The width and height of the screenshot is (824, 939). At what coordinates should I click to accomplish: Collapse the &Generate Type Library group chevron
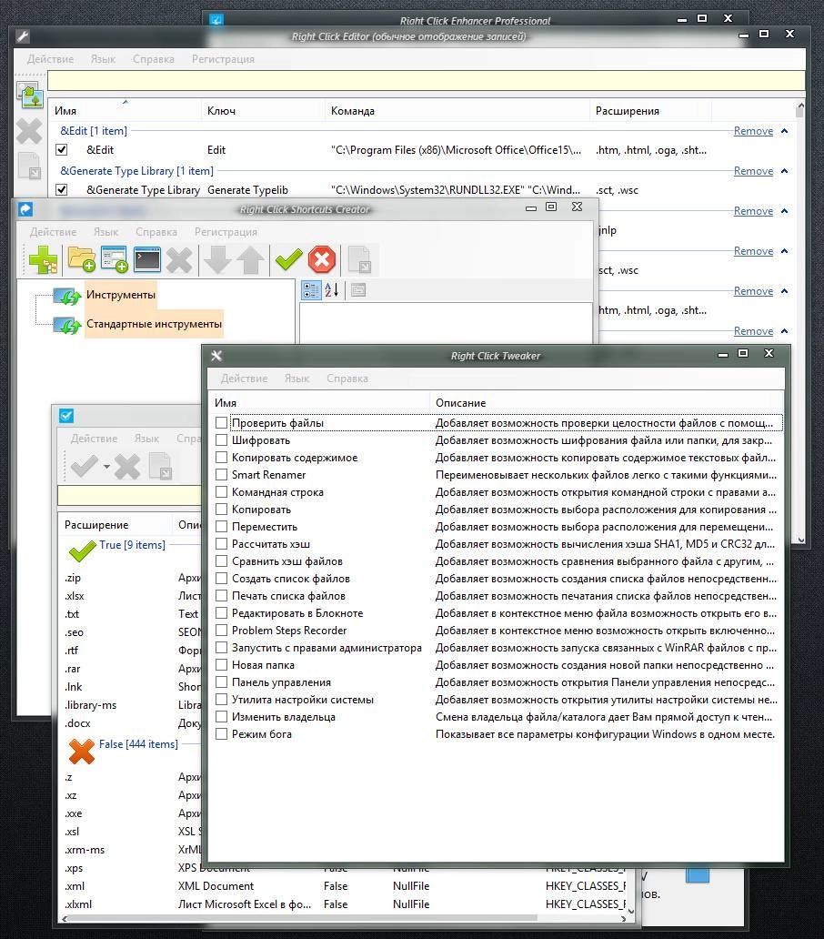(x=785, y=171)
